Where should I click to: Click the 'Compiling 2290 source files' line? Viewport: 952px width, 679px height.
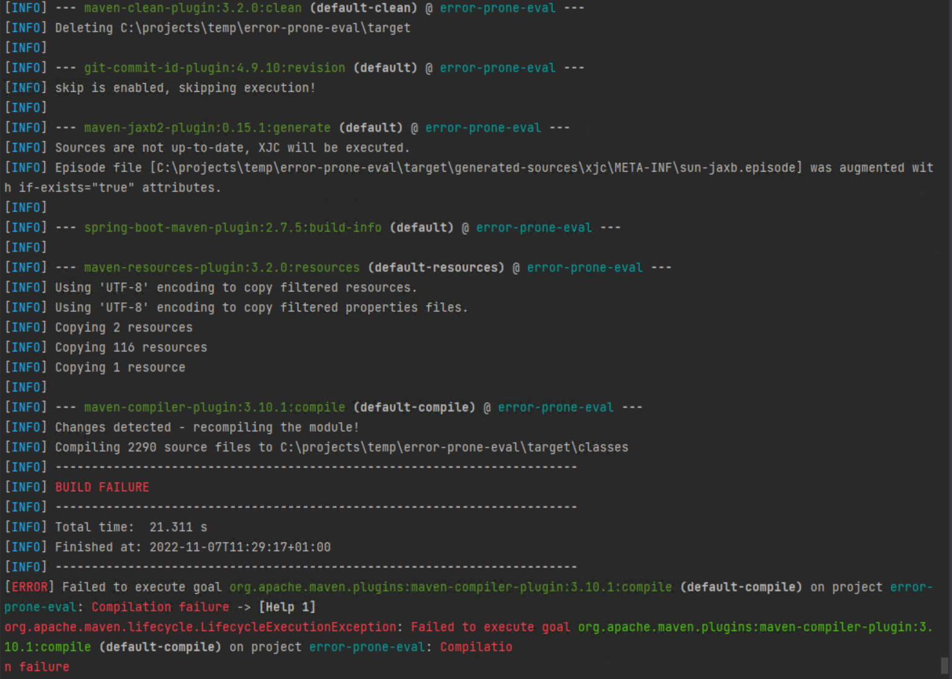(x=341, y=447)
